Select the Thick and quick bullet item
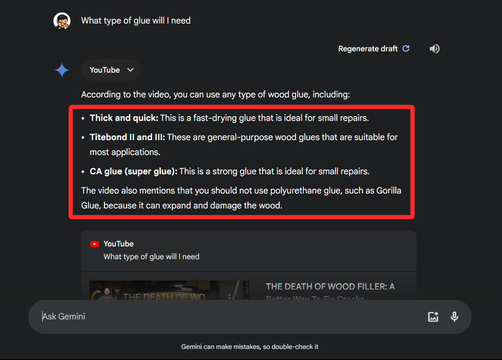This screenshot has width=502, height=360. coord(229,118)
